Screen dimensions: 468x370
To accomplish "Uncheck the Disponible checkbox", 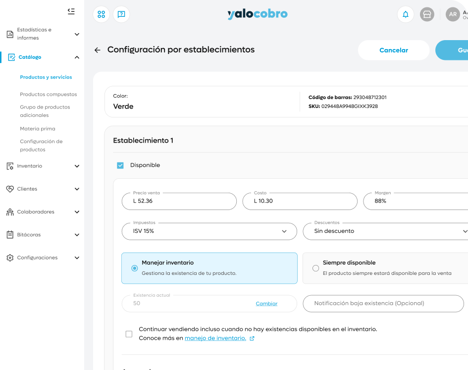I will tap(120, 165).
